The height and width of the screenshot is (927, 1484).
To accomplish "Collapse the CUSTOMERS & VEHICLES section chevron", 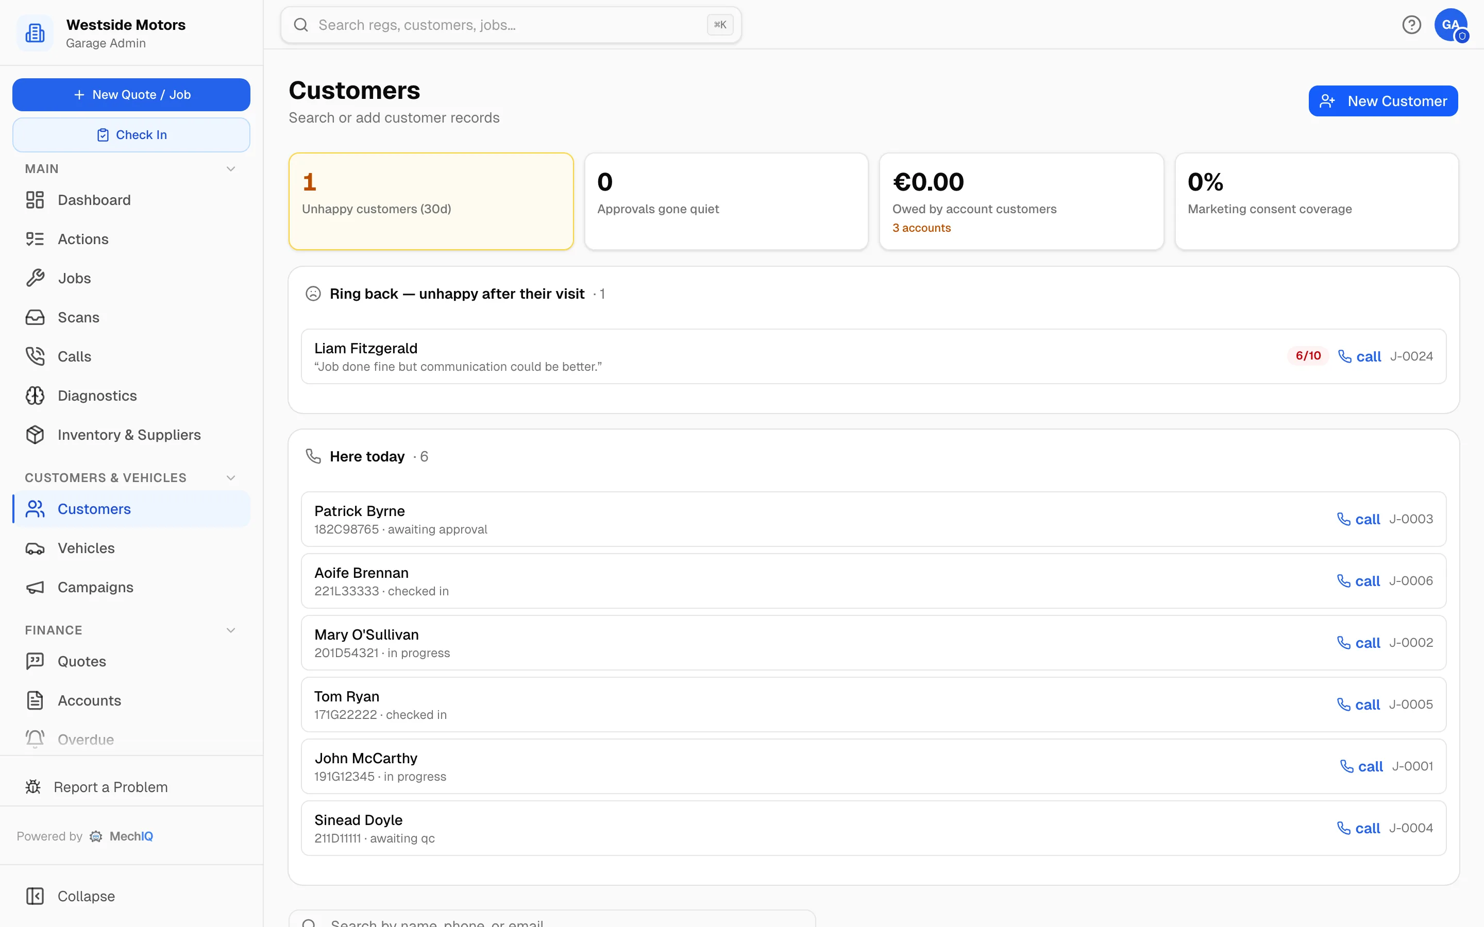I will [231, 477].
